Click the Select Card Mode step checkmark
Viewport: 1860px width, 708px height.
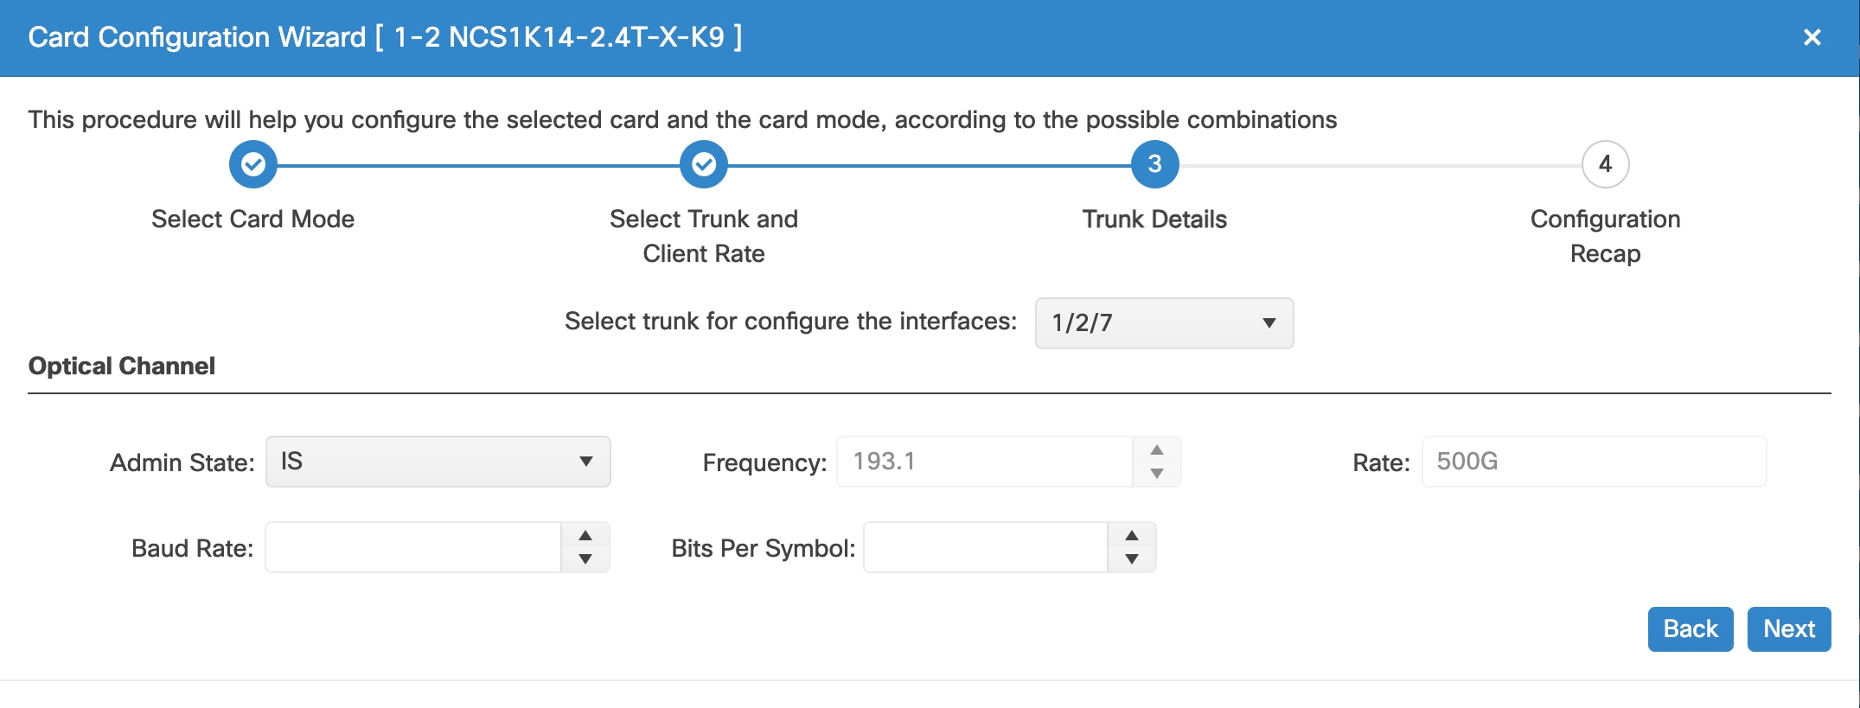click(253, 164)
